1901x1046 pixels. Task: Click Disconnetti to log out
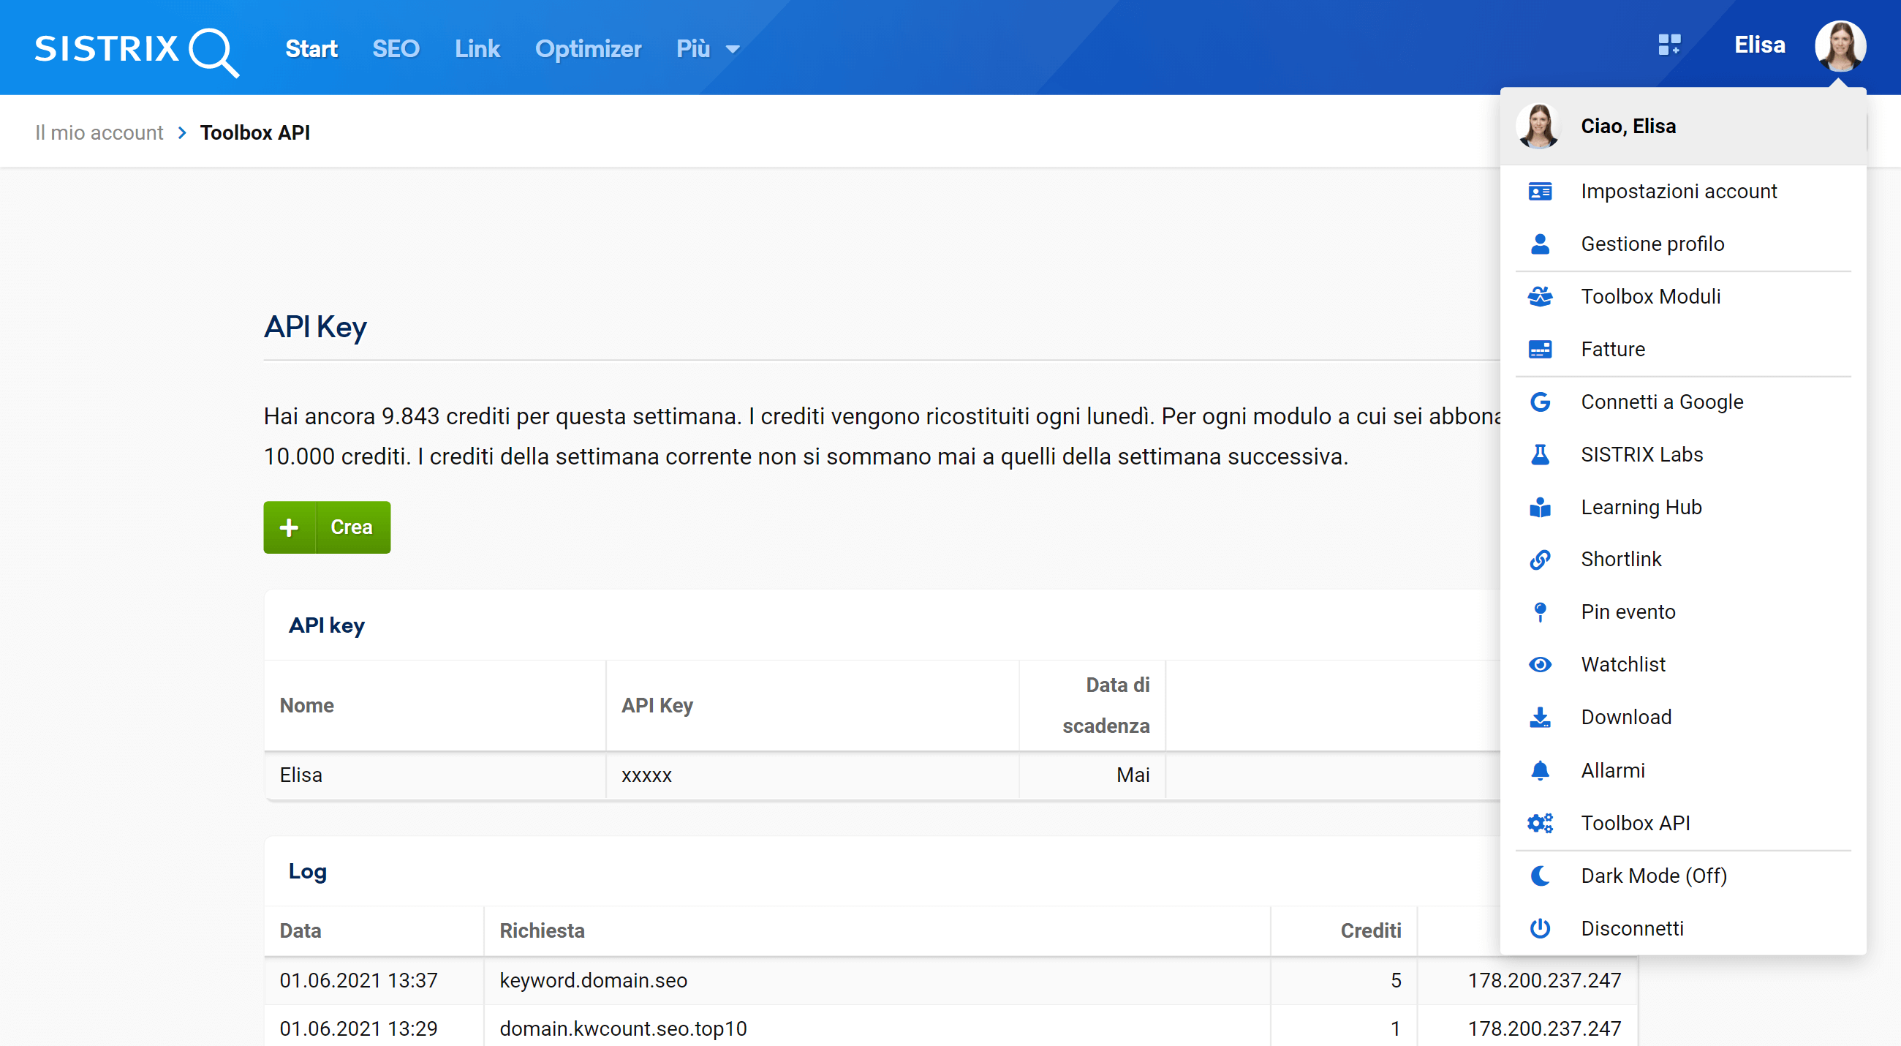[x=1682, y=929]
